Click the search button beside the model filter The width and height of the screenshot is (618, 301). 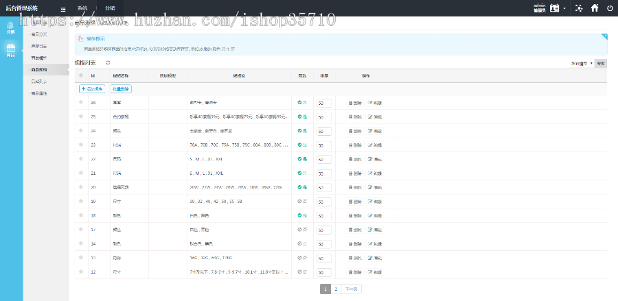point(601,63)
